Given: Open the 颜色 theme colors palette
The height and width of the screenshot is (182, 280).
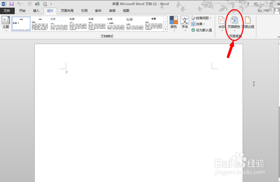Looking at the screenshot, I should click(174, 24).
